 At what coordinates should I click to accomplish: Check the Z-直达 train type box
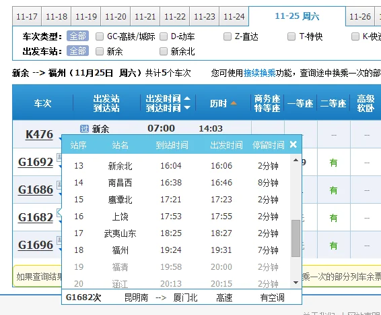[x=228, y=36]
